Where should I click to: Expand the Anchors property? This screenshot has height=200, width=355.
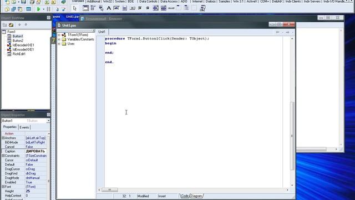tap(3, 138)
